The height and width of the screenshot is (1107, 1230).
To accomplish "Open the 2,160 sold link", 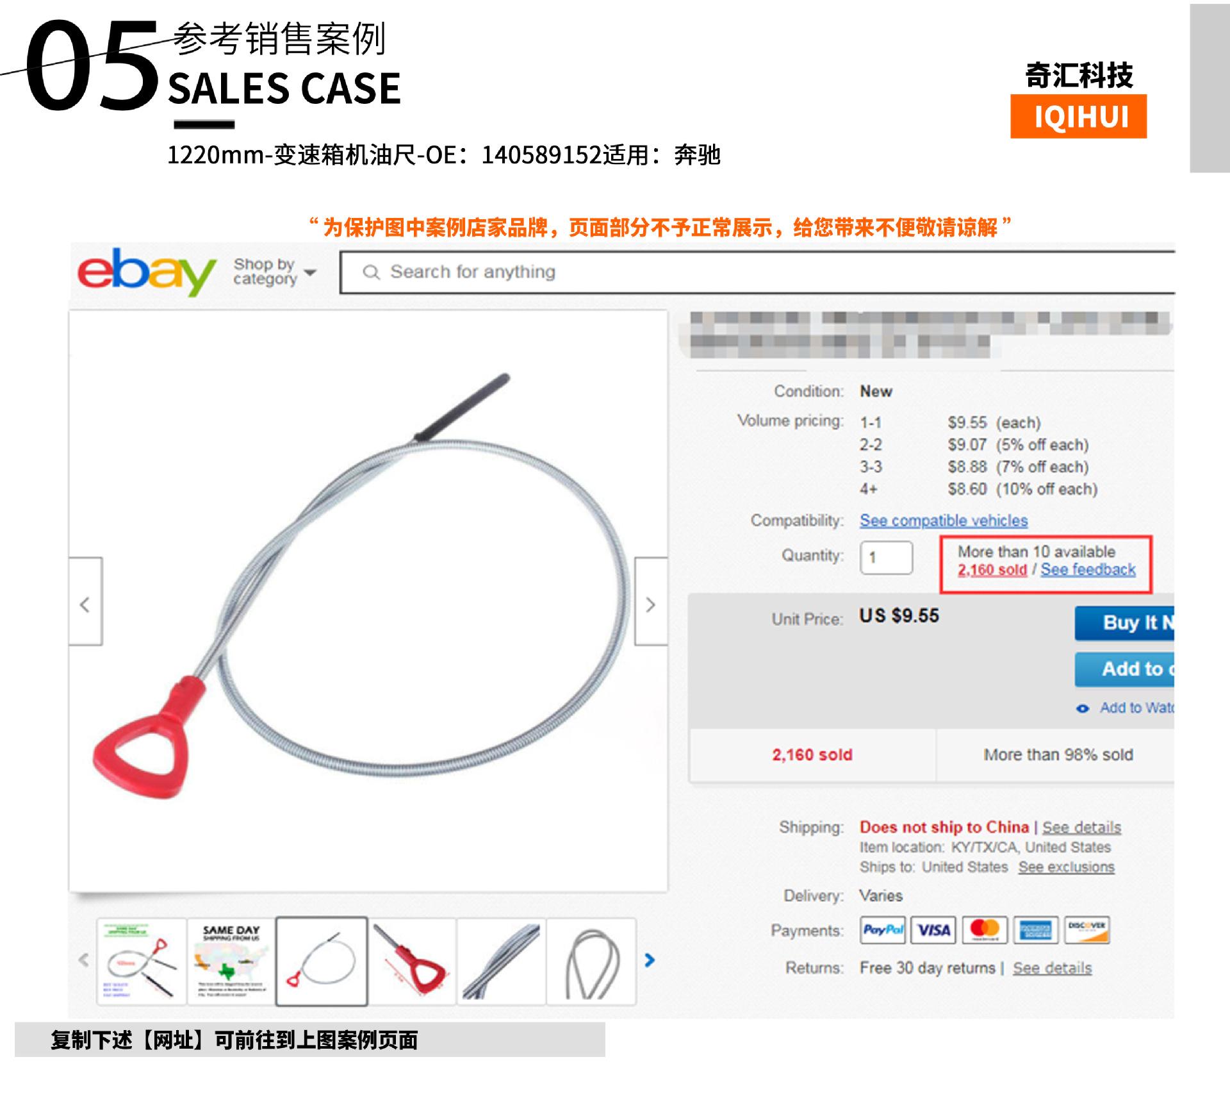I will (x=992, y=570).
